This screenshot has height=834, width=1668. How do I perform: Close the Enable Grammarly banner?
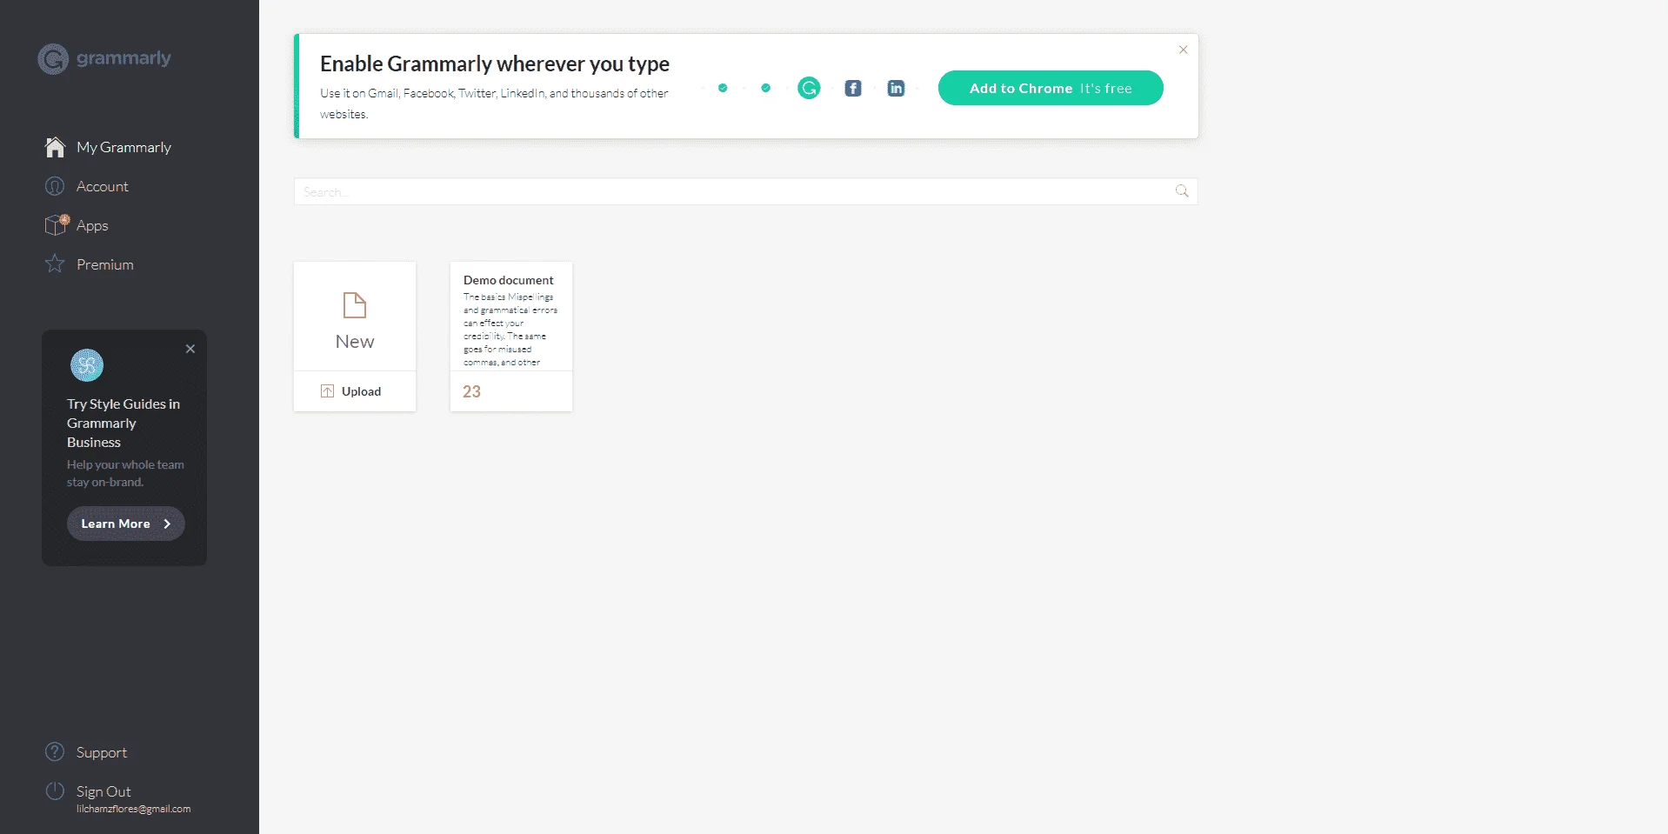pyautogui.click(x=1184, y=50)
